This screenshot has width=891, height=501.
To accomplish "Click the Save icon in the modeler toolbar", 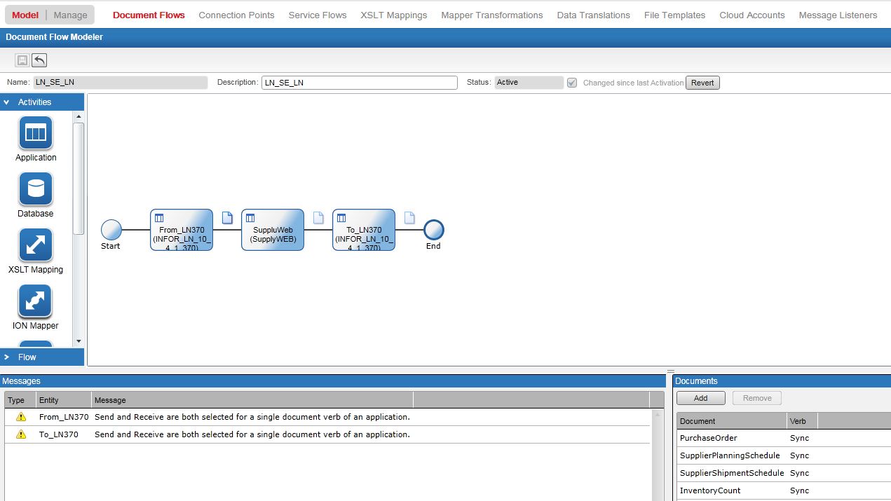I will pos(23,60).
